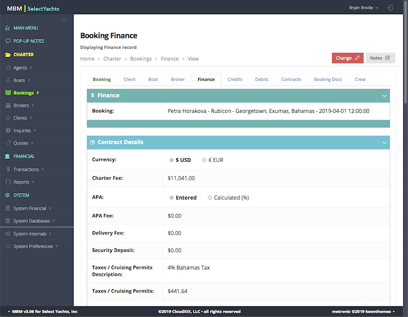Click the Brokers phone icon
This screenshot has height=317, width=408.
[x=8, y=105]
